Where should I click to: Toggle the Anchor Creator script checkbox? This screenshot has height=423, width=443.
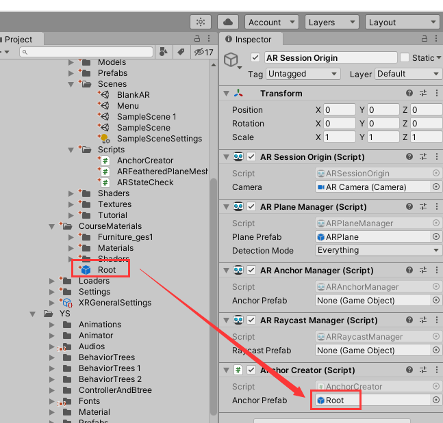pos(251,370)
